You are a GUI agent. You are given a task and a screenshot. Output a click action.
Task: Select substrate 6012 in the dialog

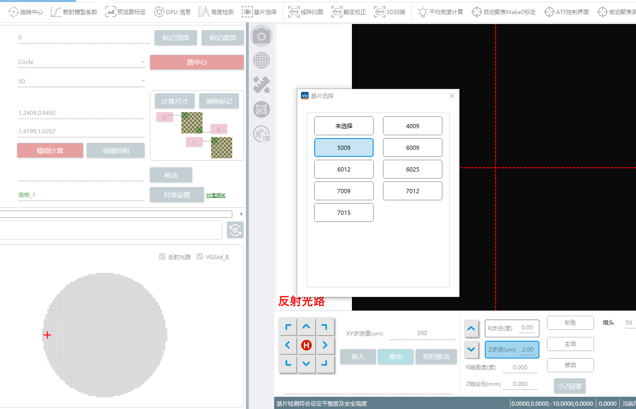pos(344,169)
